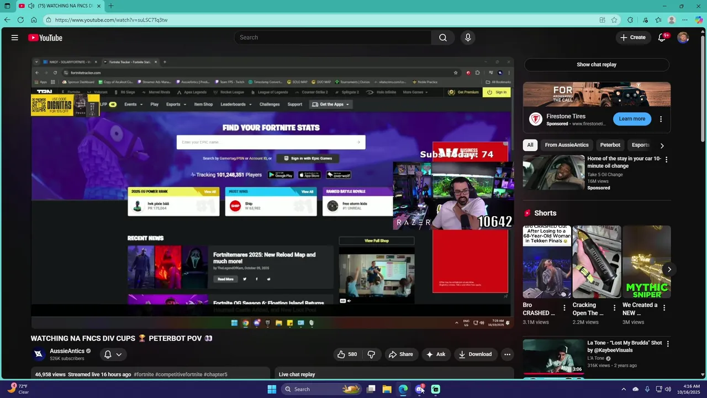Viewport: 707px width, 398px height.
Task: Open options for Cracking Open short
Action: (x=614, y=308)
